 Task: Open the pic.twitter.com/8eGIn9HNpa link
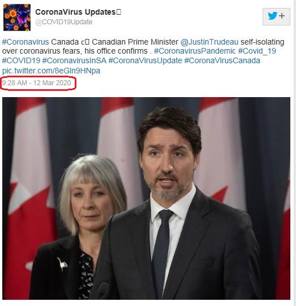coord(51,71)
